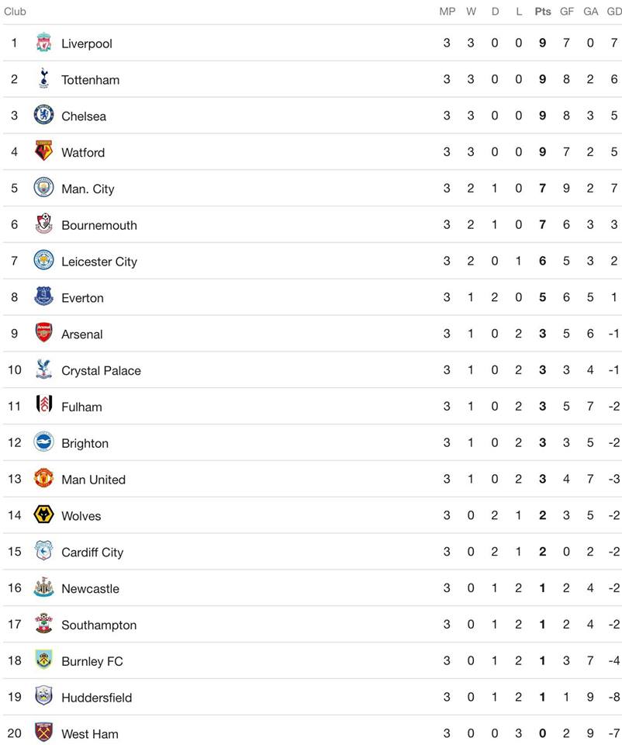Select the Huddersfield table row name
622x745 pixels.
[97, 698]
